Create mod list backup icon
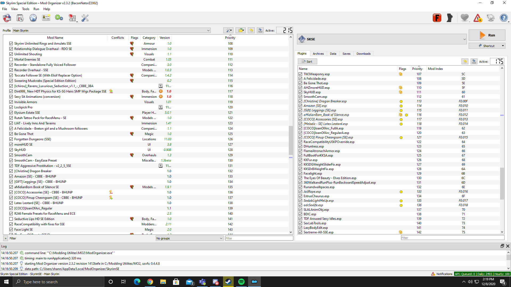 coord(260,30)
